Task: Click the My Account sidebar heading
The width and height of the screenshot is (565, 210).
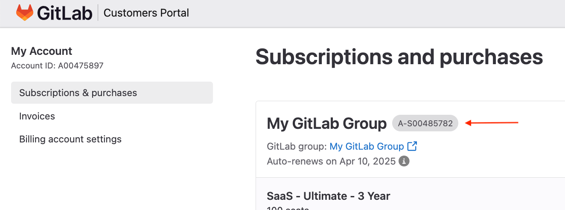Action: [x=41, y=51]
